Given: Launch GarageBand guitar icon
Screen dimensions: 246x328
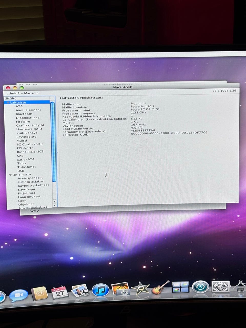Looking at the screenshot, I should coord(160,288).
